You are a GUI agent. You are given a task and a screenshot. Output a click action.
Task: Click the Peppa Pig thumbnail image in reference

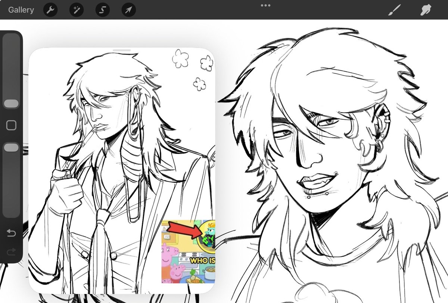[189, 252]
